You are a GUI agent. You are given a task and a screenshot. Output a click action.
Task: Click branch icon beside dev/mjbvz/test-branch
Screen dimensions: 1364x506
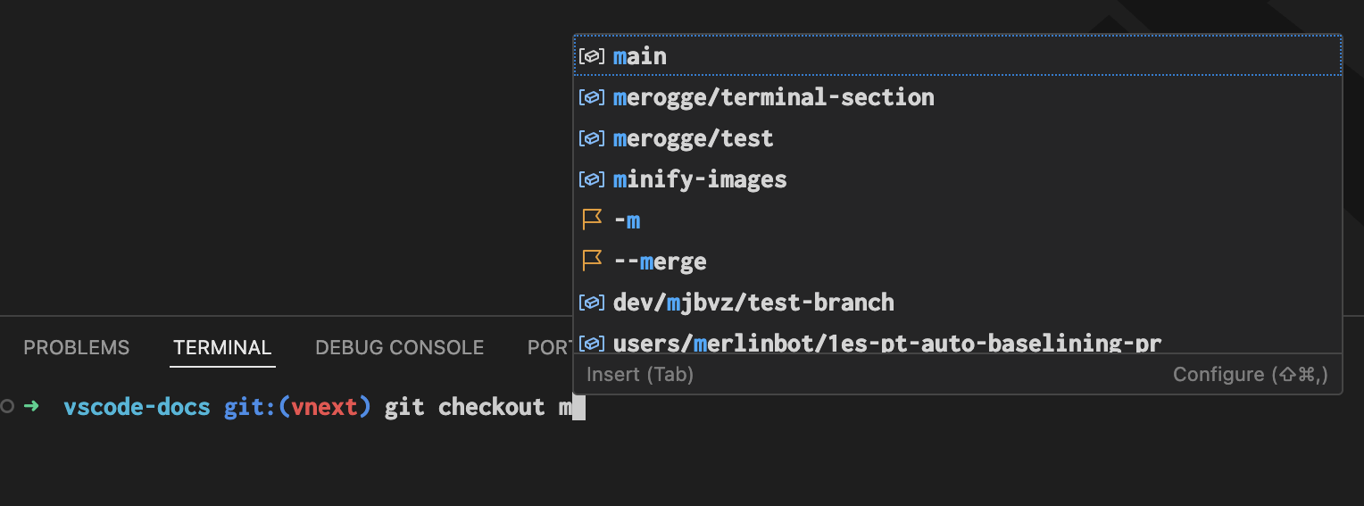(592, 303)
